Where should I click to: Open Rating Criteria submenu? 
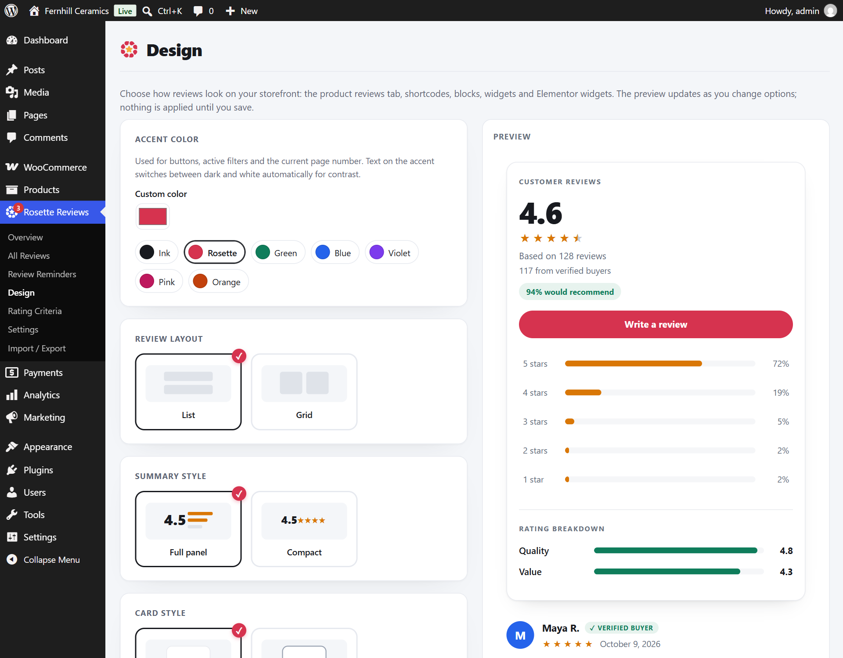(35, 311)
